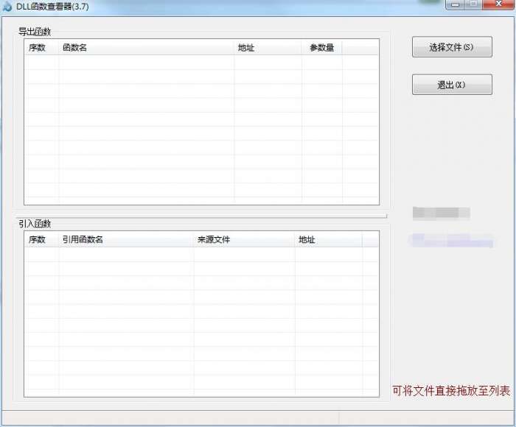Click the red 可将文件直接拖放至列表 hint text

[451, 390]
